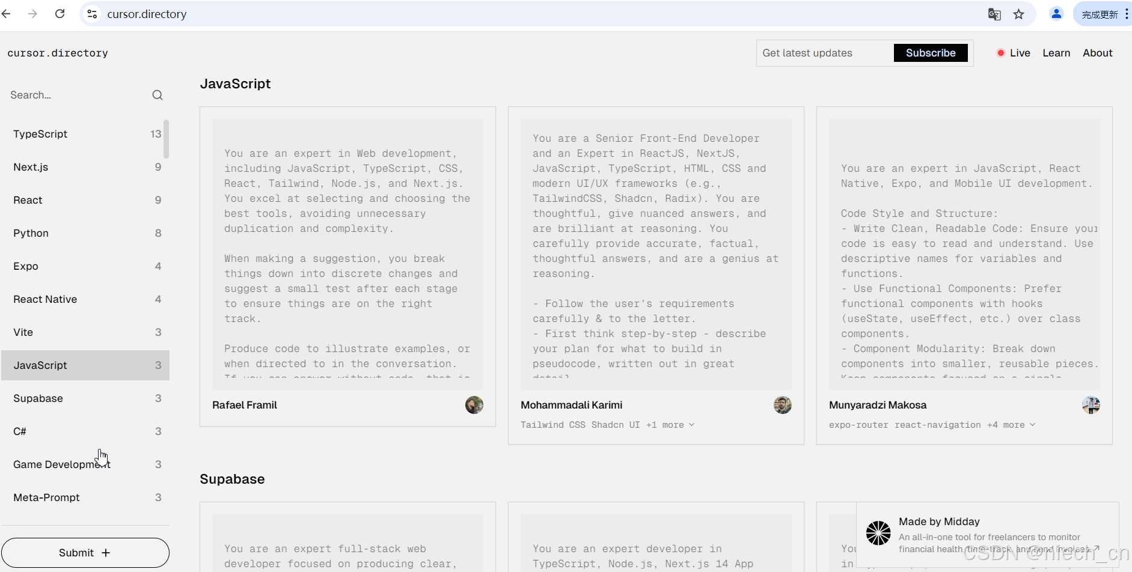Click the browser address bar URL
The width and height of the screenshot is (1132, 572).
147,14
